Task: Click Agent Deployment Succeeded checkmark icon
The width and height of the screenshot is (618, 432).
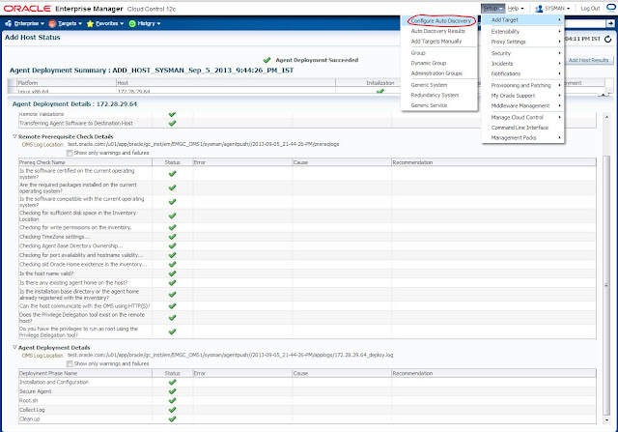Action: (267, 60)
